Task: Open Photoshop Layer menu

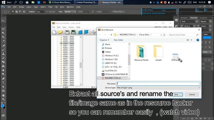Action: (x=29, y=7)
